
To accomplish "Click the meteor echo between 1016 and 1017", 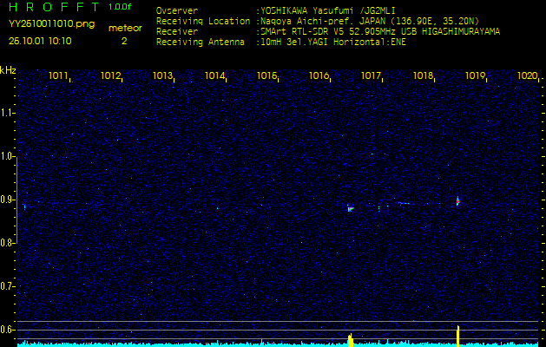I will tap(350, 208).
